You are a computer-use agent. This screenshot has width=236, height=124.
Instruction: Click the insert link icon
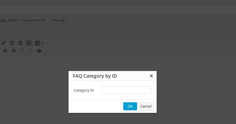point(4,43)
